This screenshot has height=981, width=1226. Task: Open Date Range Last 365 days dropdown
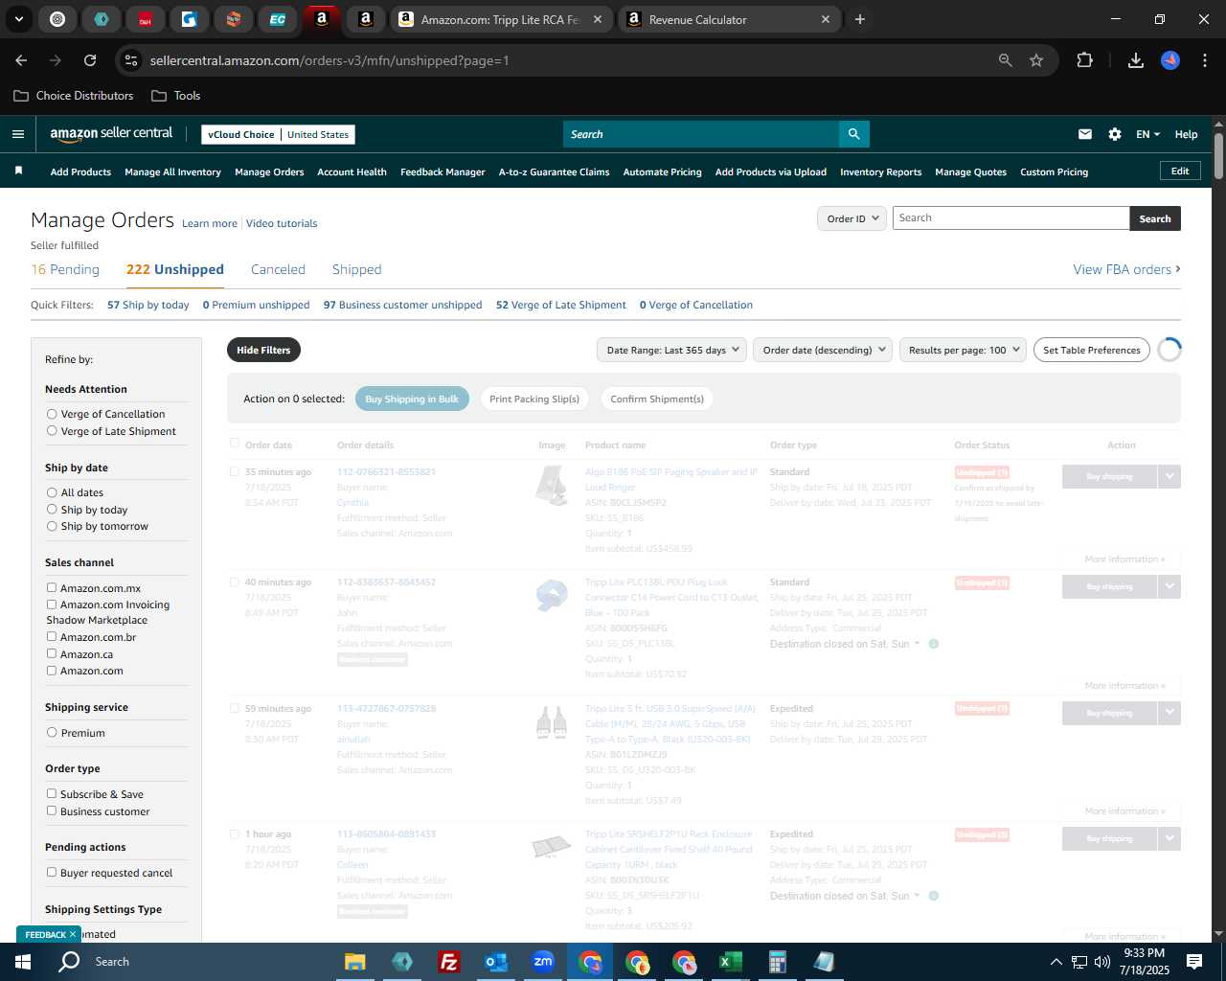672,350
